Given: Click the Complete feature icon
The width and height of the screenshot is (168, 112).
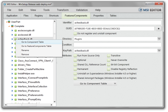Looking at the screenshot, I should (x=12, y=26).
